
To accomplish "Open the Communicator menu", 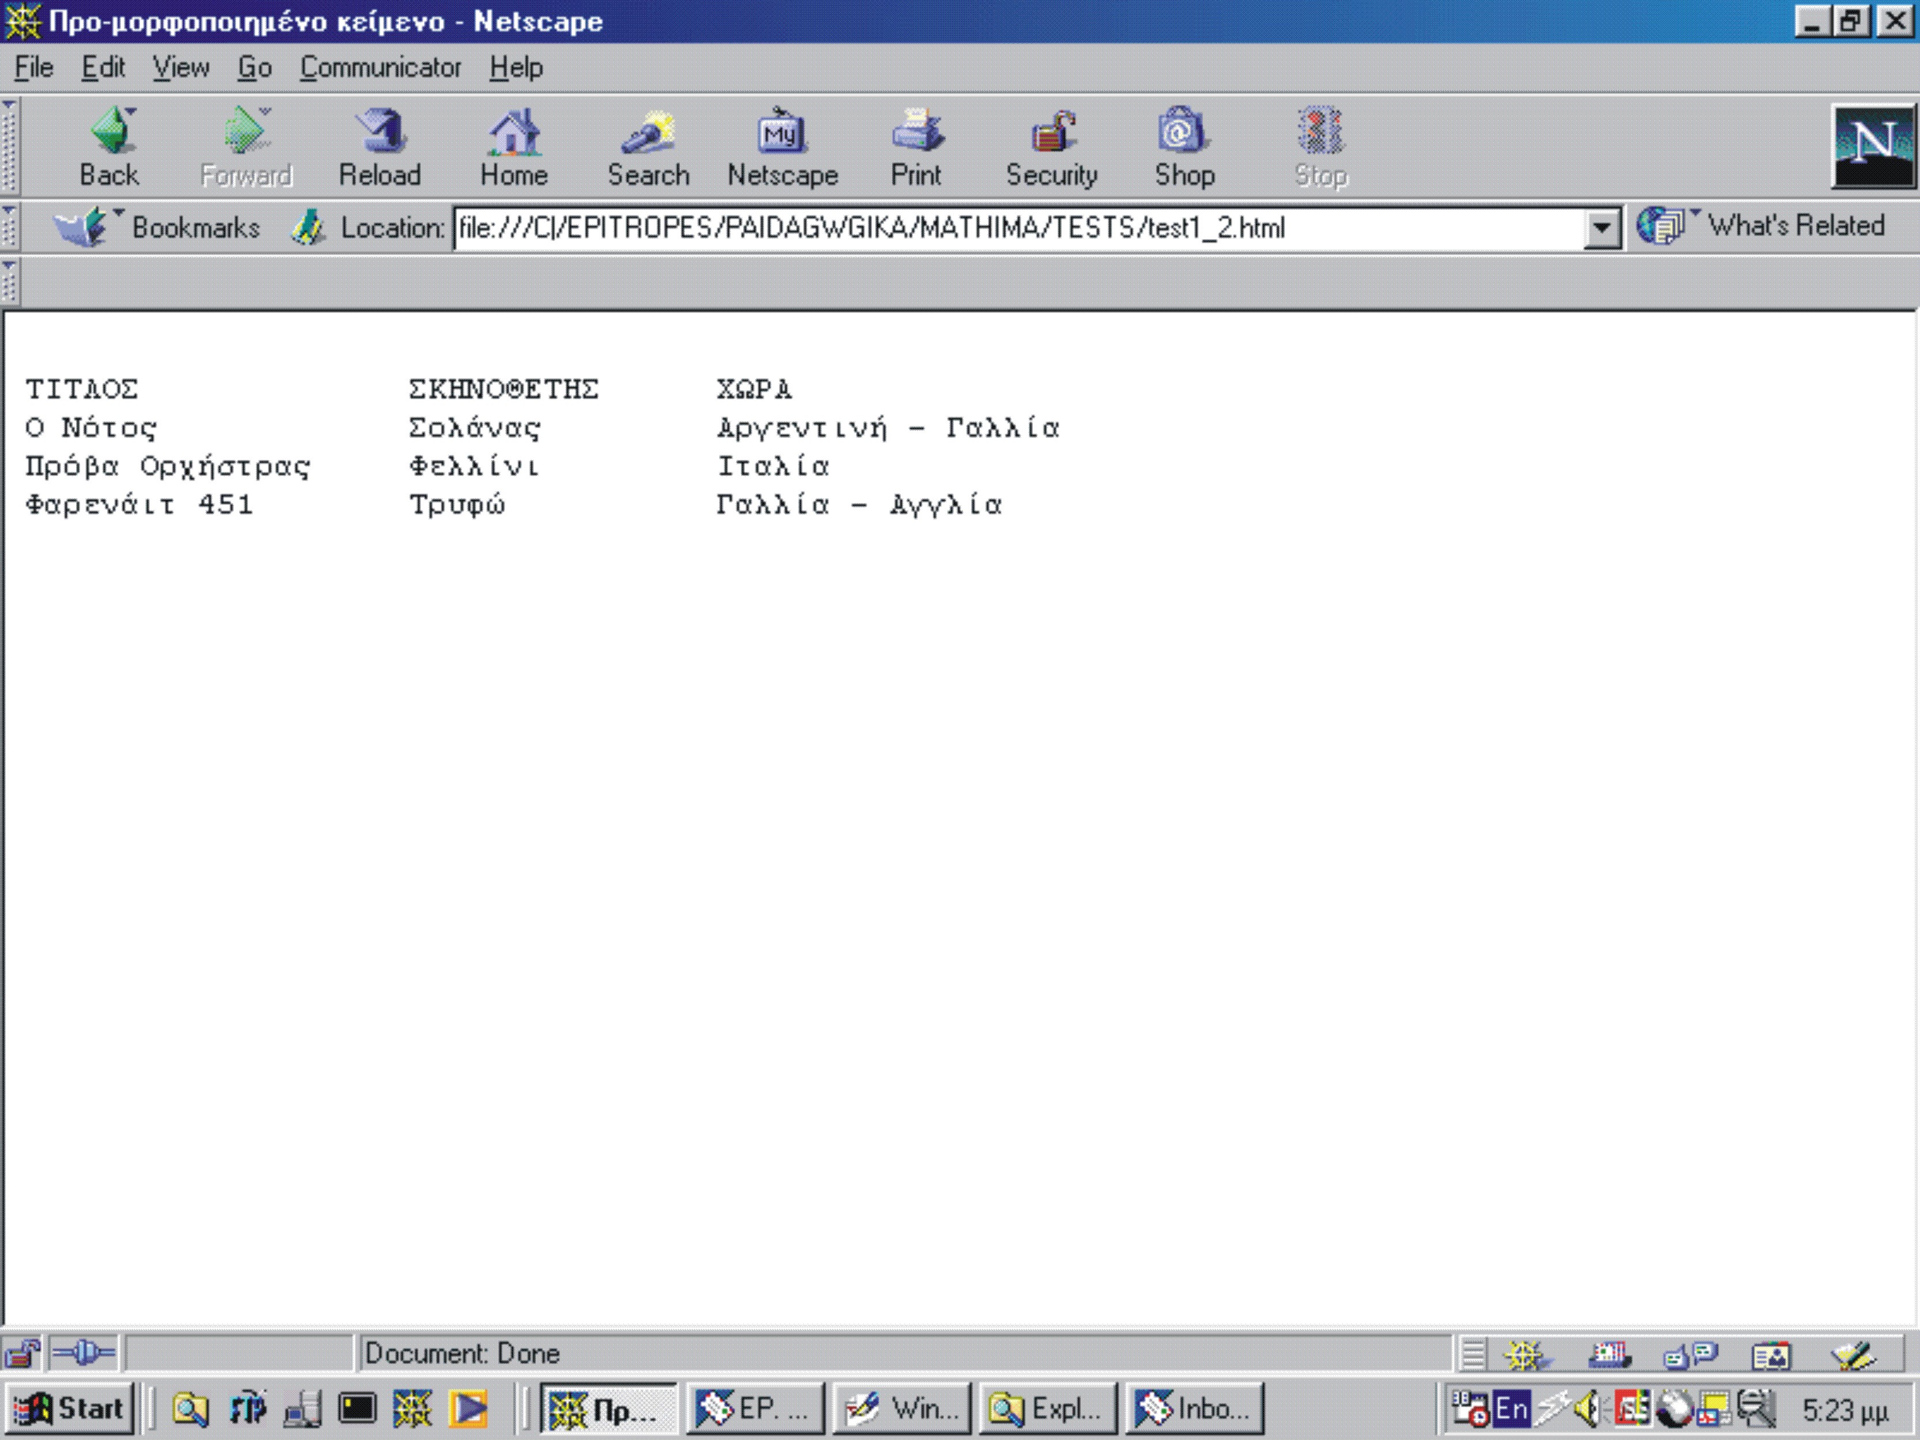I will pos(380,67).
